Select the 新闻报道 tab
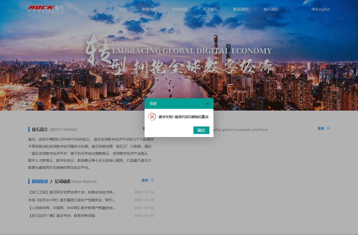 pos(40,181)
